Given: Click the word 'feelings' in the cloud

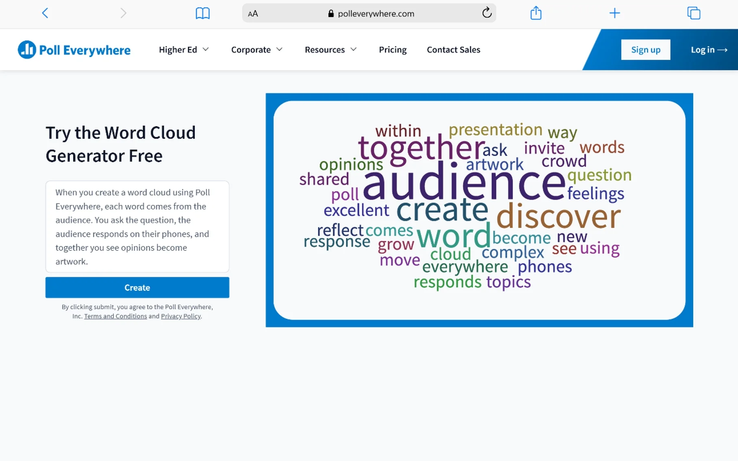Looking at the screenshot, I should 596,194.
